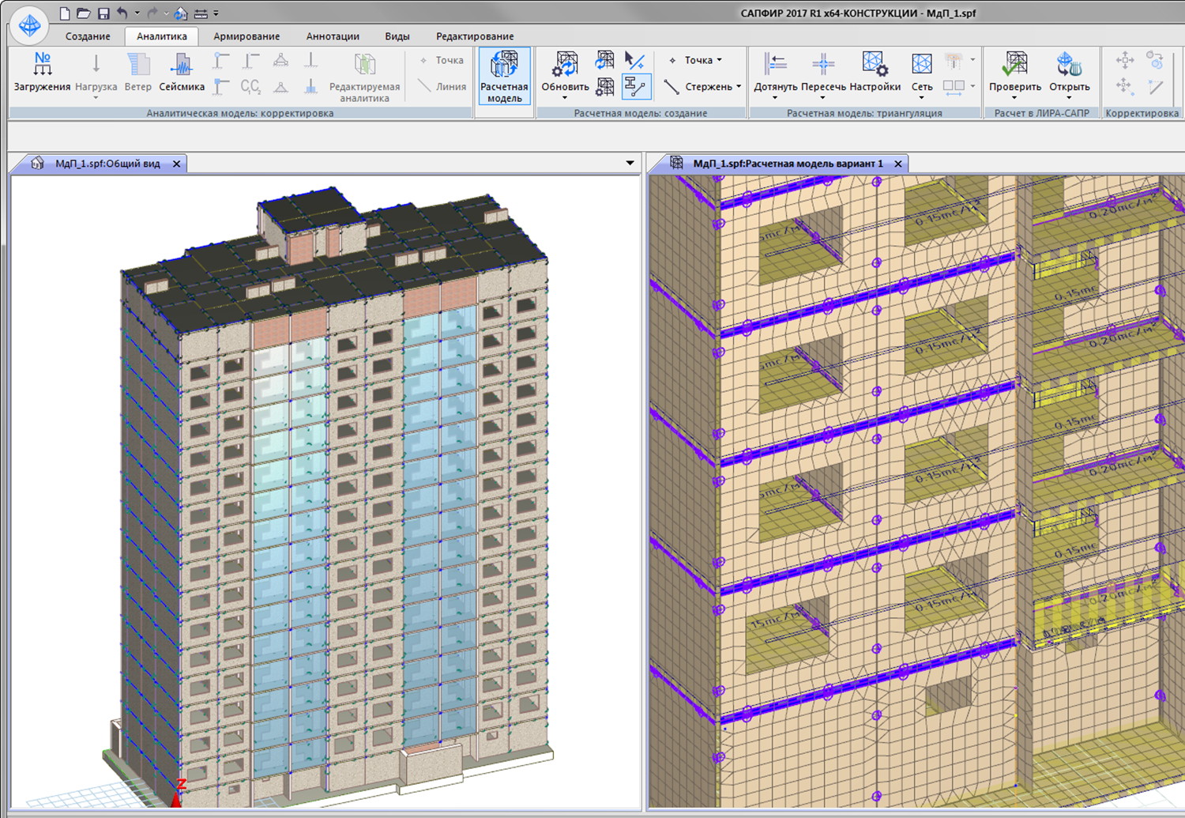Viewport: 1185px width, 818px height.
Task: Click the Save icon in quick access toolbar
Action: tap(103, 13)
